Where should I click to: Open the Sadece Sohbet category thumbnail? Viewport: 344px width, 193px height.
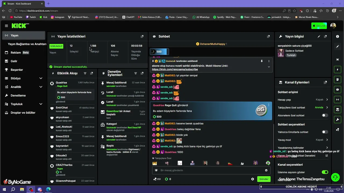pyautogui.click(x=281, y=53)
